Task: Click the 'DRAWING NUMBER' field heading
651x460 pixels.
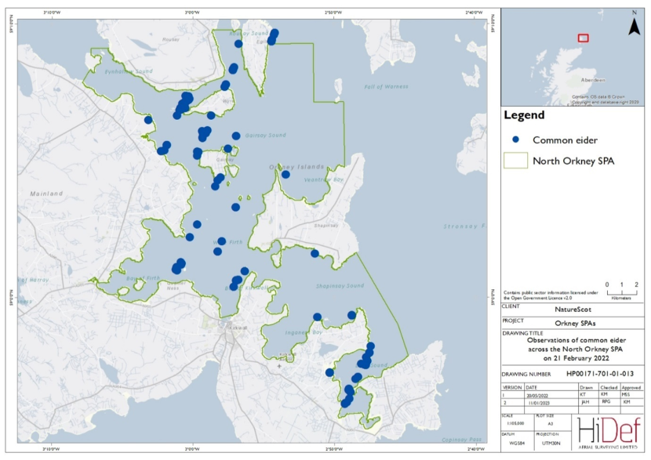Action: tap(526, 374)
